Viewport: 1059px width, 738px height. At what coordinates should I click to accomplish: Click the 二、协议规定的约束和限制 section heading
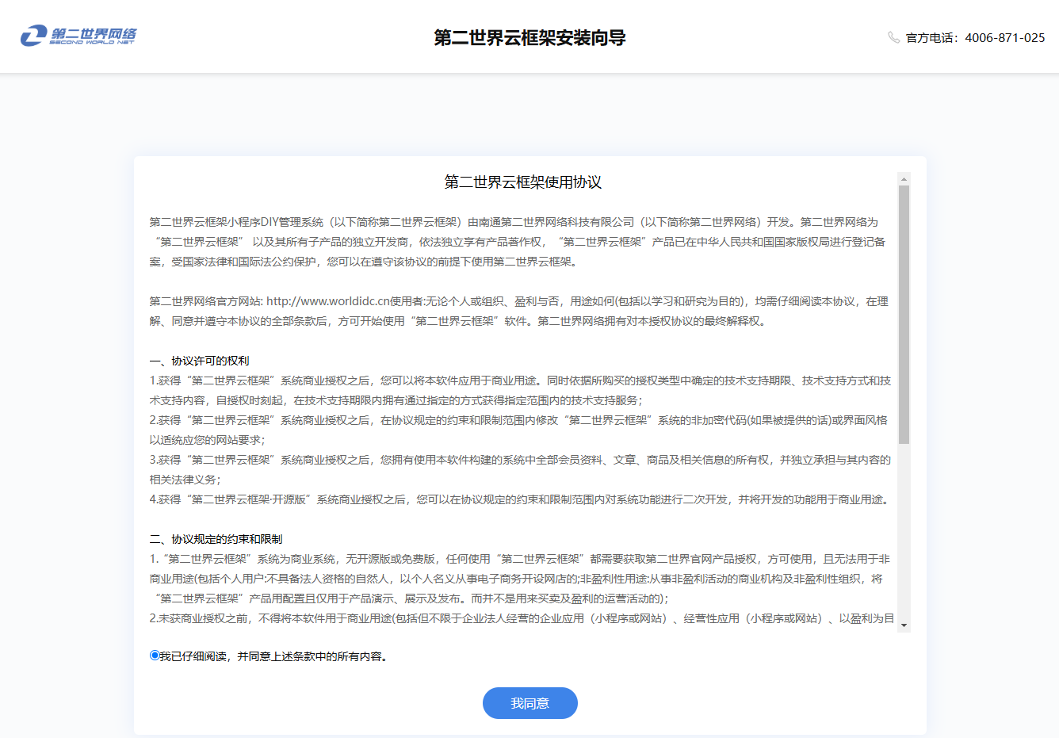click(x=216, y=539)
